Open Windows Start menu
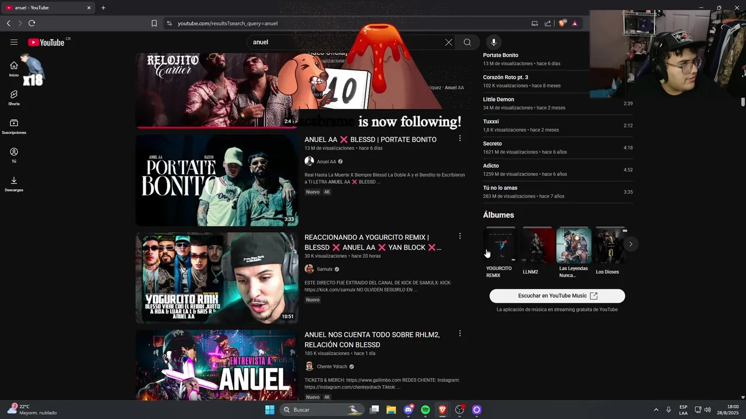 click(x=270, y=410)
